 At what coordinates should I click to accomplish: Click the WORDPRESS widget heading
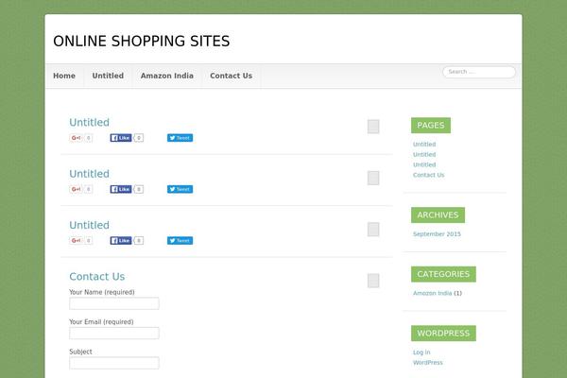click(443, 334)
